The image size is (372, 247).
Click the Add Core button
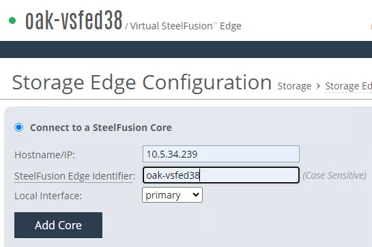point(59,225)
